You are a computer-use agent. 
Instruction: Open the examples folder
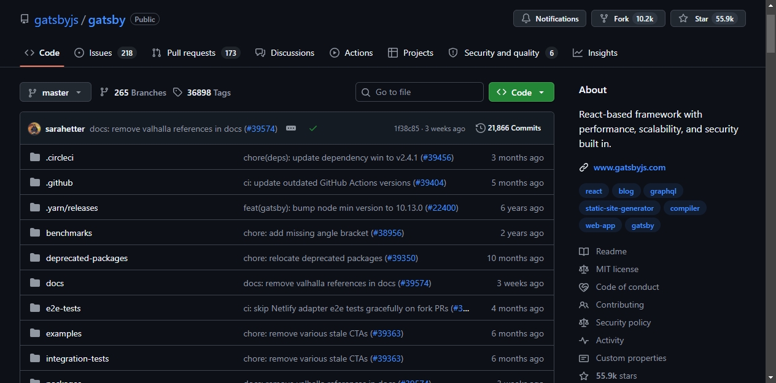pos(64,333)
